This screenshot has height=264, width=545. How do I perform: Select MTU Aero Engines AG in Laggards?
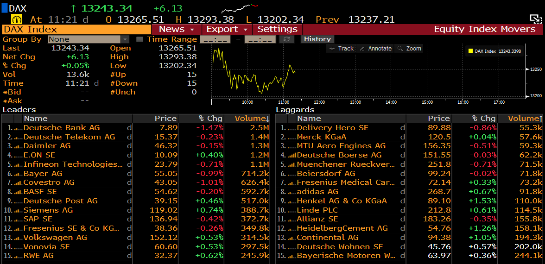pos(410,146)
